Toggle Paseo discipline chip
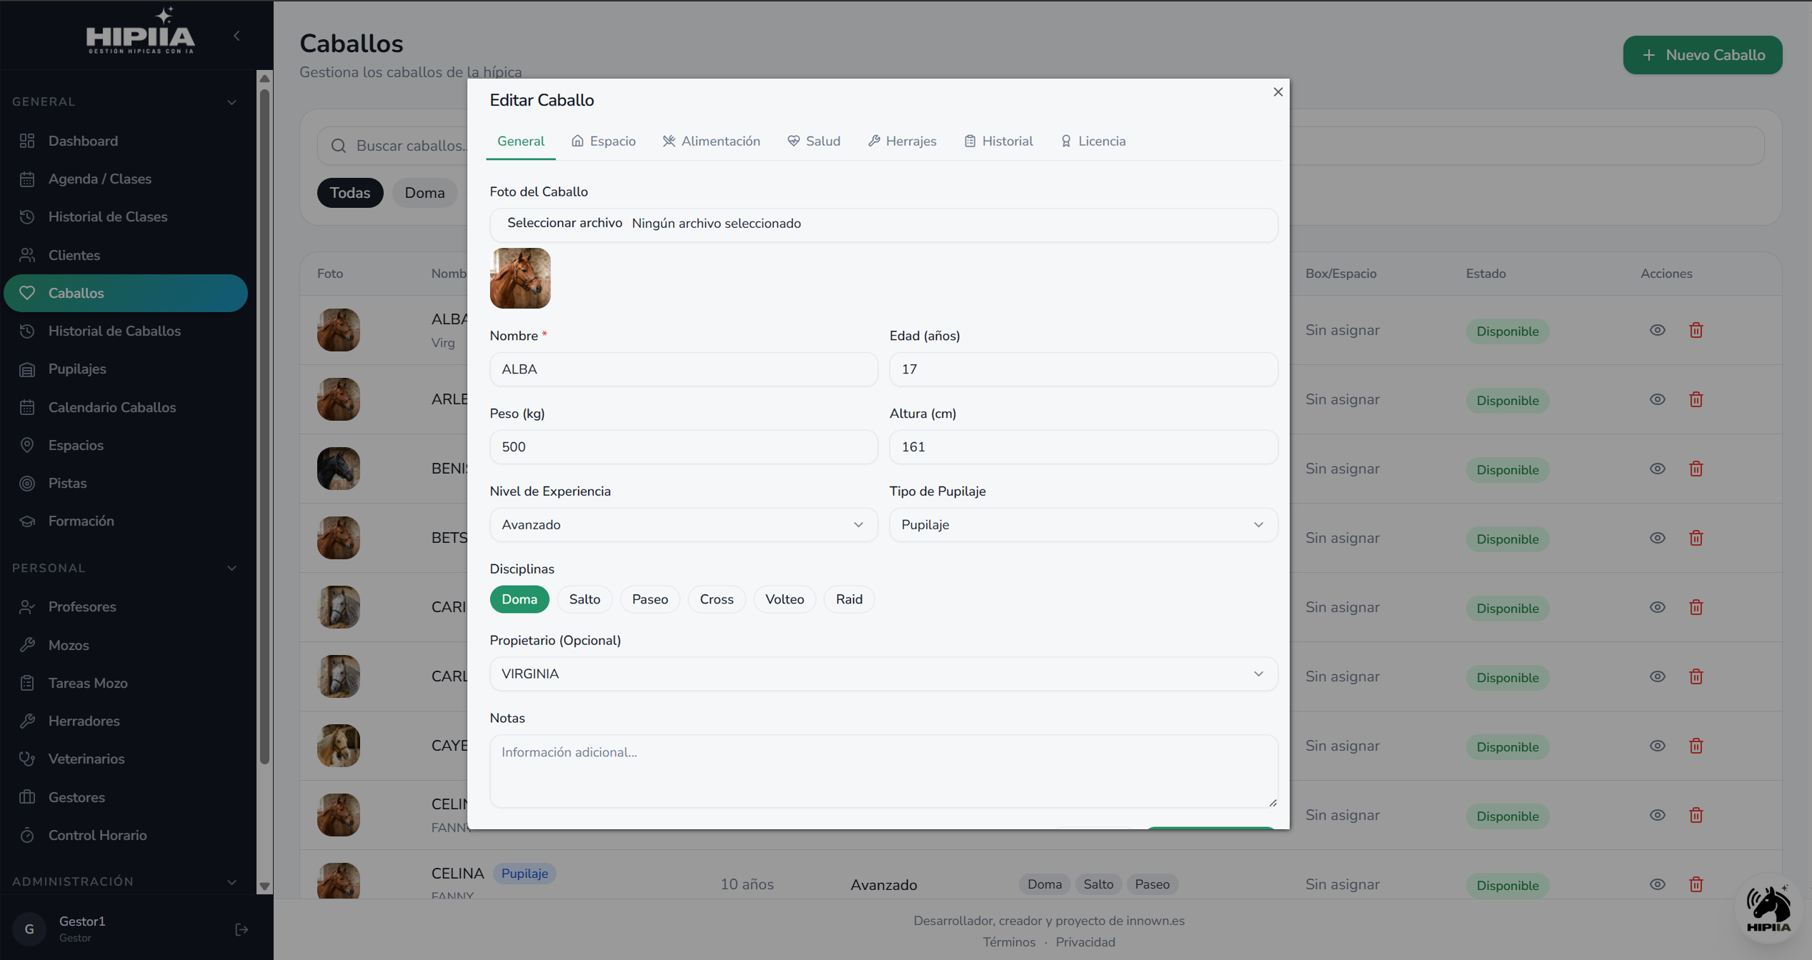The width and height of the screenshot is (1812, 960). pyautogui.click(x=650, y=599)
